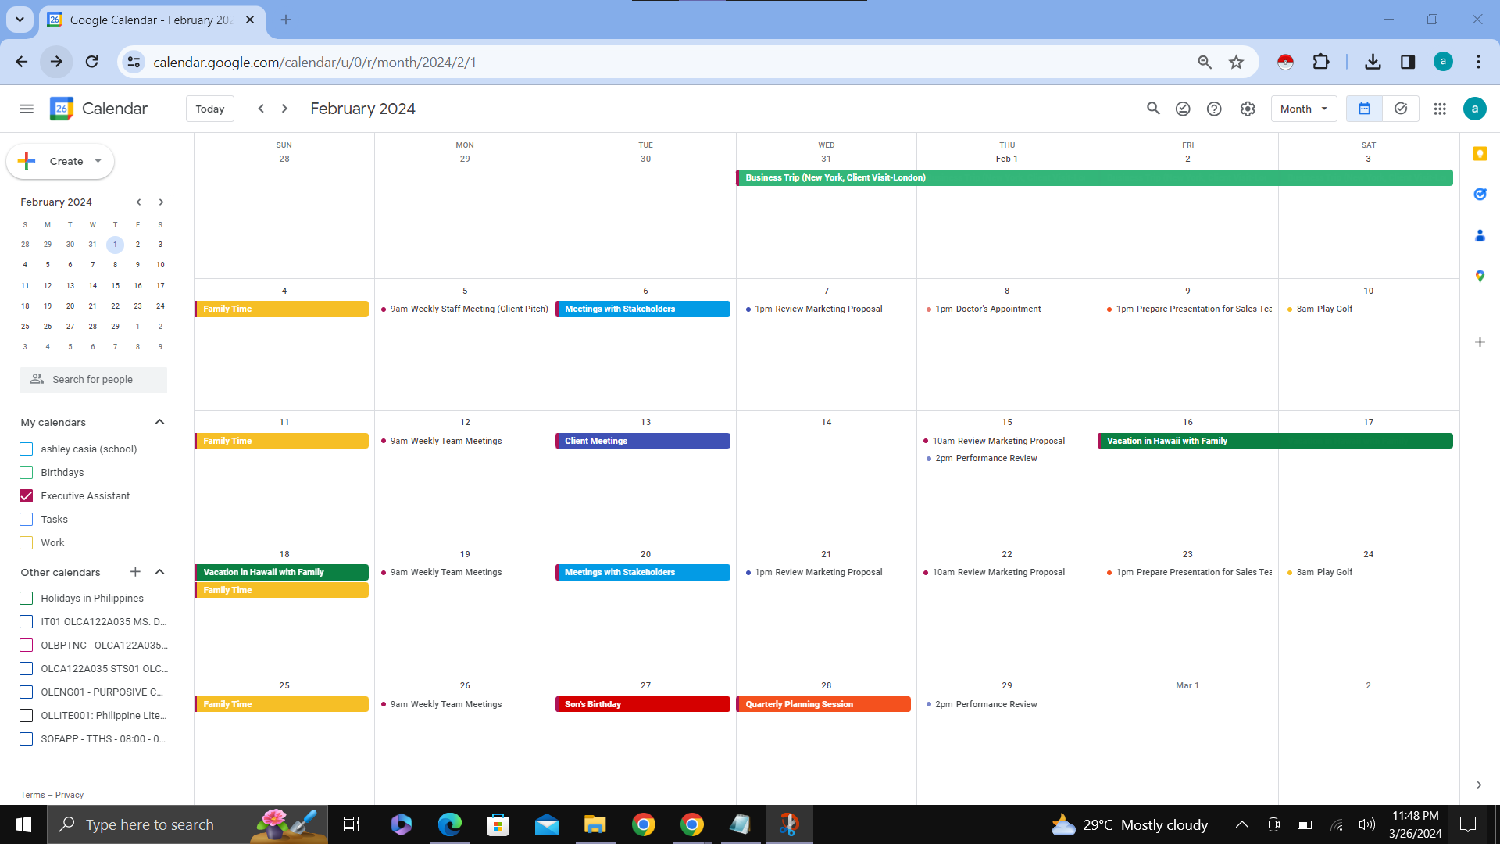
Task: Open the Privacy link
Action: (70, 795)
